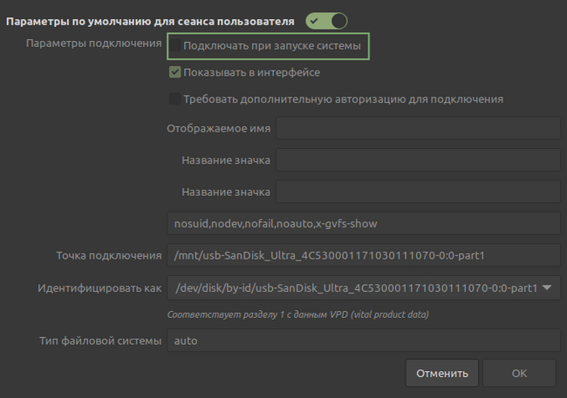The image size is (567, 398).
Task: Uncheck "Показывать в интерфейсе" checkbox
Action: (x=176, y=72)
